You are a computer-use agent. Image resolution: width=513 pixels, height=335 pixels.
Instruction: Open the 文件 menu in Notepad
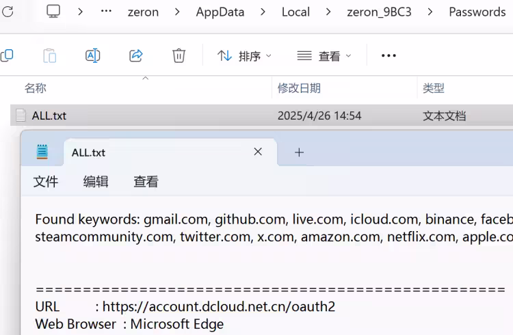coord(45,182)
